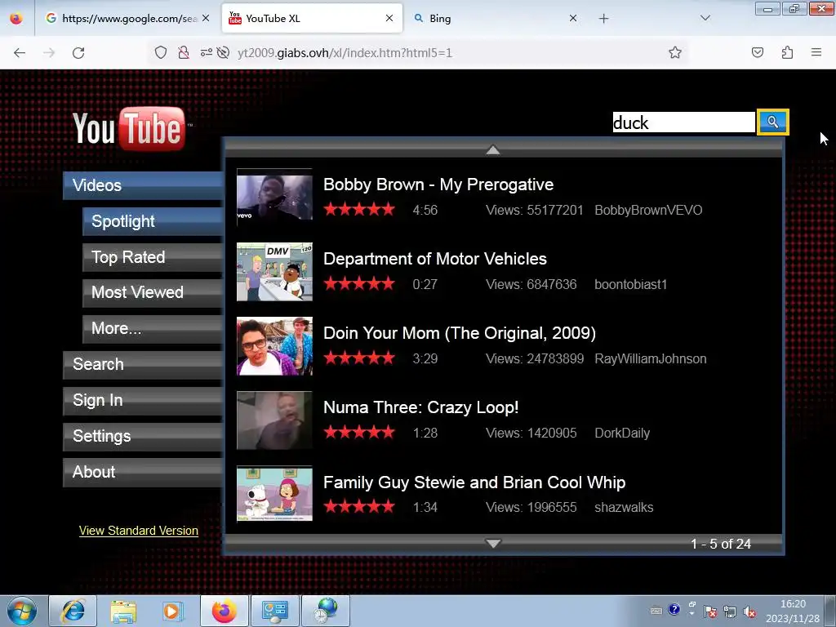The height and width of the screenshot is (627, 836).
Task: Click the keyboard language tray icon
Action: pos(656,611)
